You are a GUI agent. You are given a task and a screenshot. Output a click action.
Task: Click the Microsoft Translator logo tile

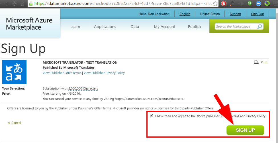point(14,72)
